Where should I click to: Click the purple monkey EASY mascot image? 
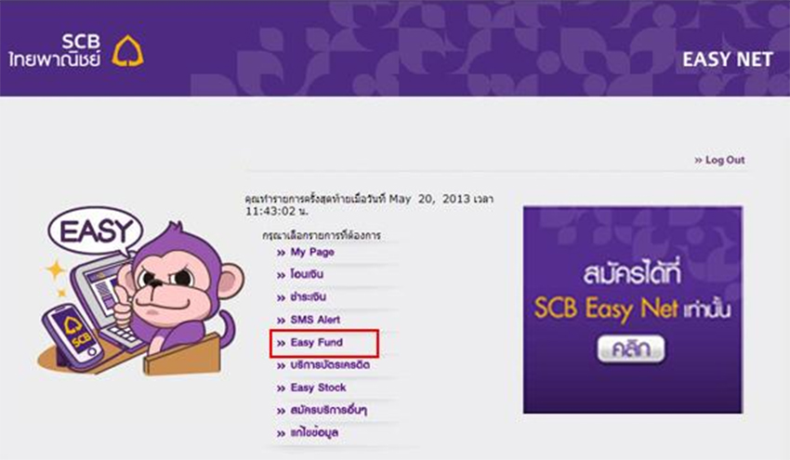139,290
